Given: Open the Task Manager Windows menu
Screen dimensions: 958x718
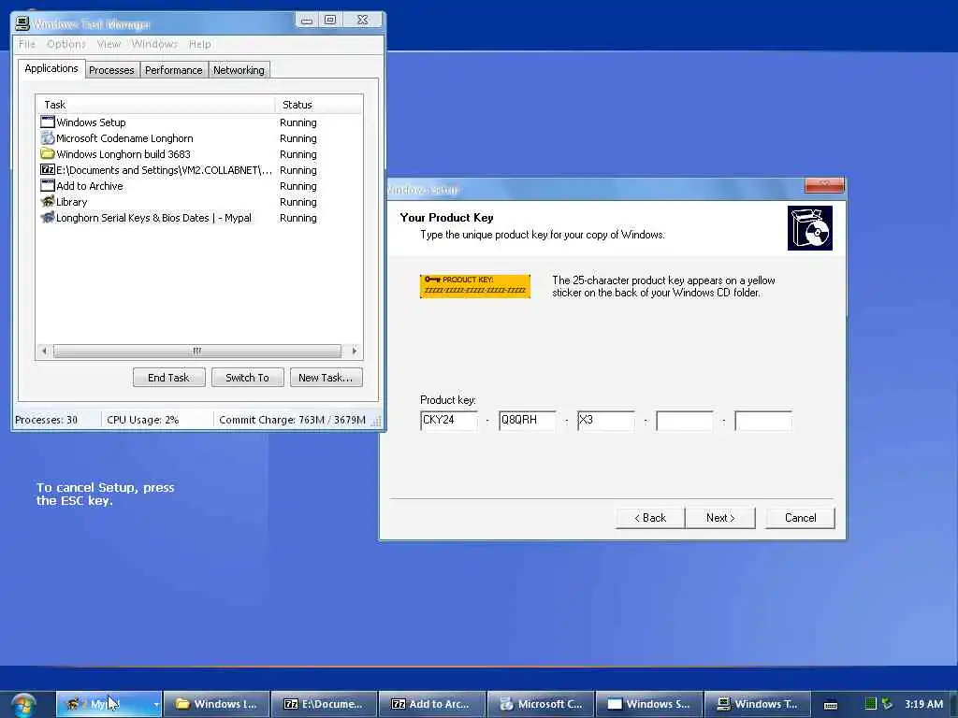Looking at the screenshot, I should pos(154,44).
